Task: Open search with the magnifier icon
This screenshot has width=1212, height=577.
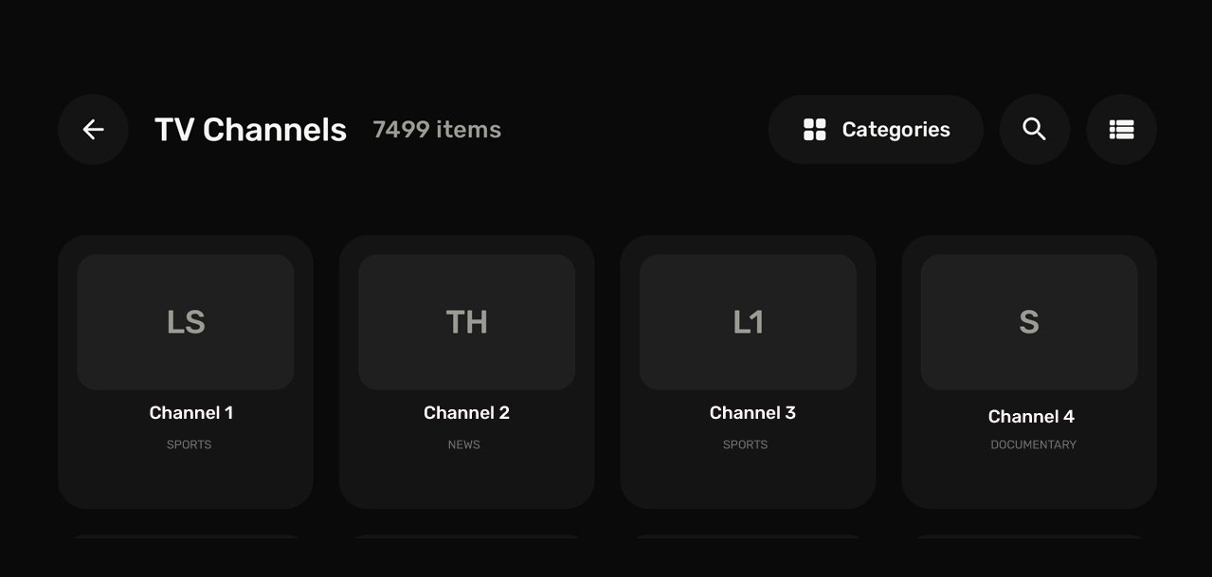Action: pyautogui.click(x=1035, y=130)
